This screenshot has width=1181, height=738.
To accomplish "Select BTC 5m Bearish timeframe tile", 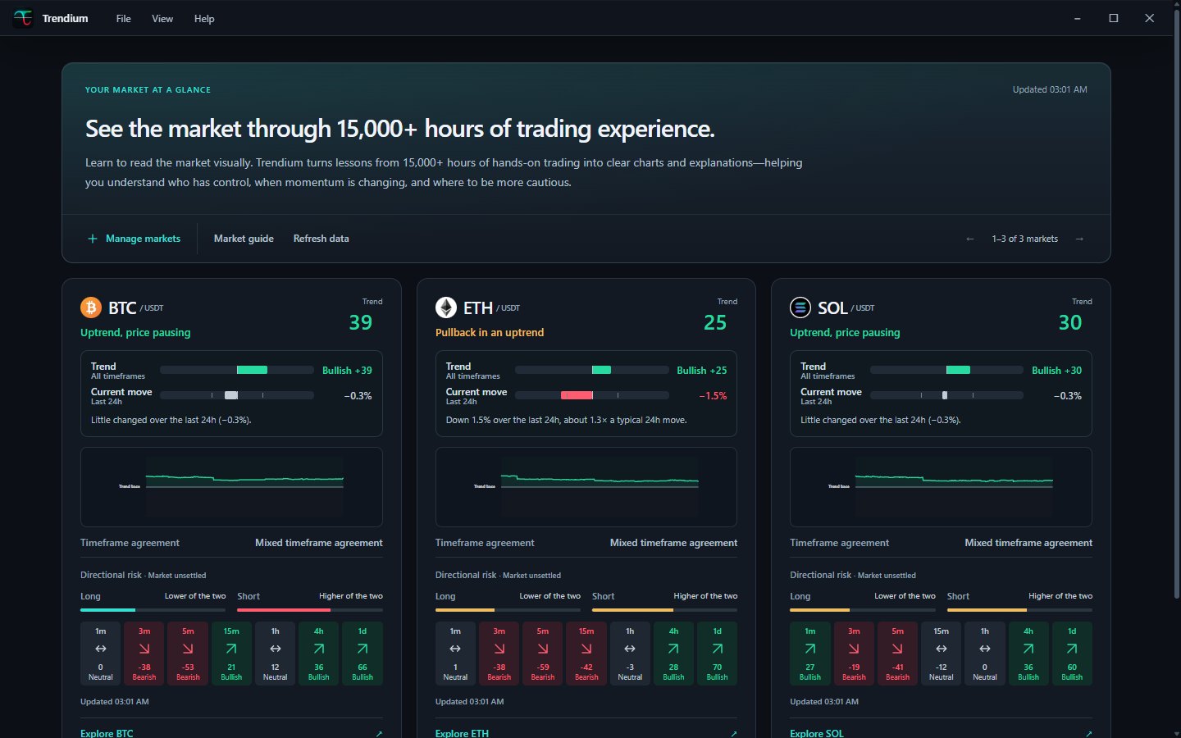I will [x=188, y=654].
